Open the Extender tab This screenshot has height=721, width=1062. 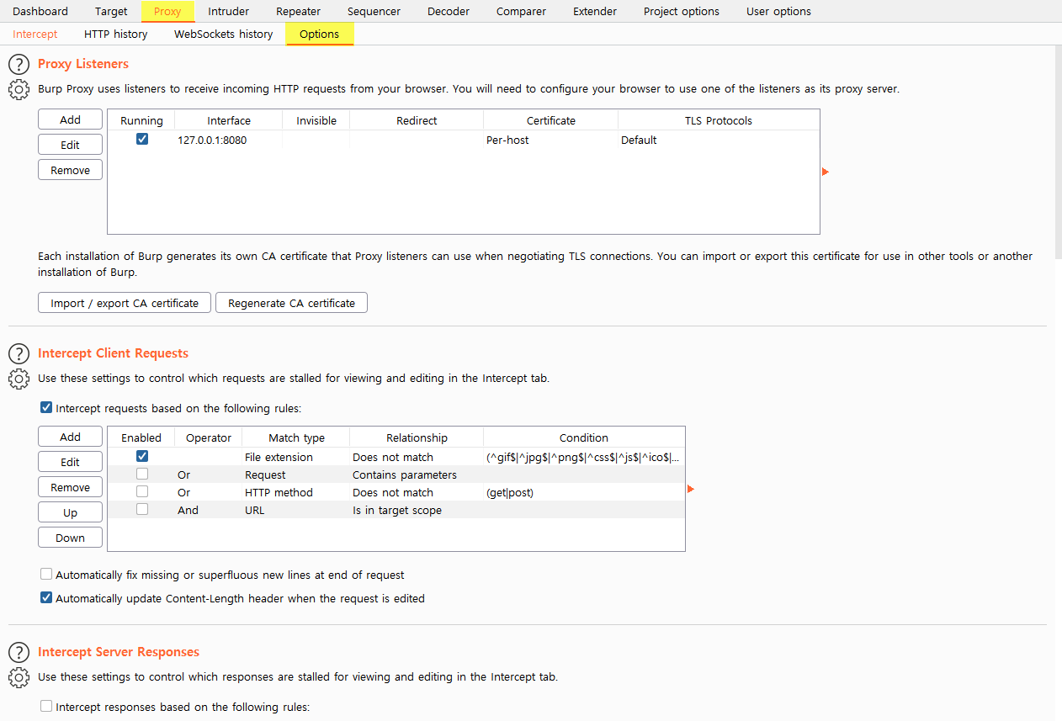pos(595,11)
